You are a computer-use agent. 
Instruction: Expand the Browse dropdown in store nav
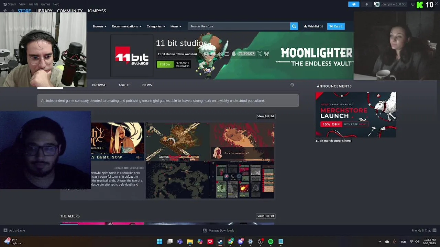point(100,26)
